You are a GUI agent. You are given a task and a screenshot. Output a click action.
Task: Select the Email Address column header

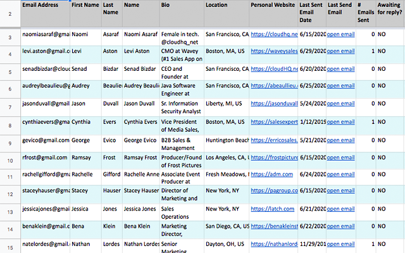point(45,13)
